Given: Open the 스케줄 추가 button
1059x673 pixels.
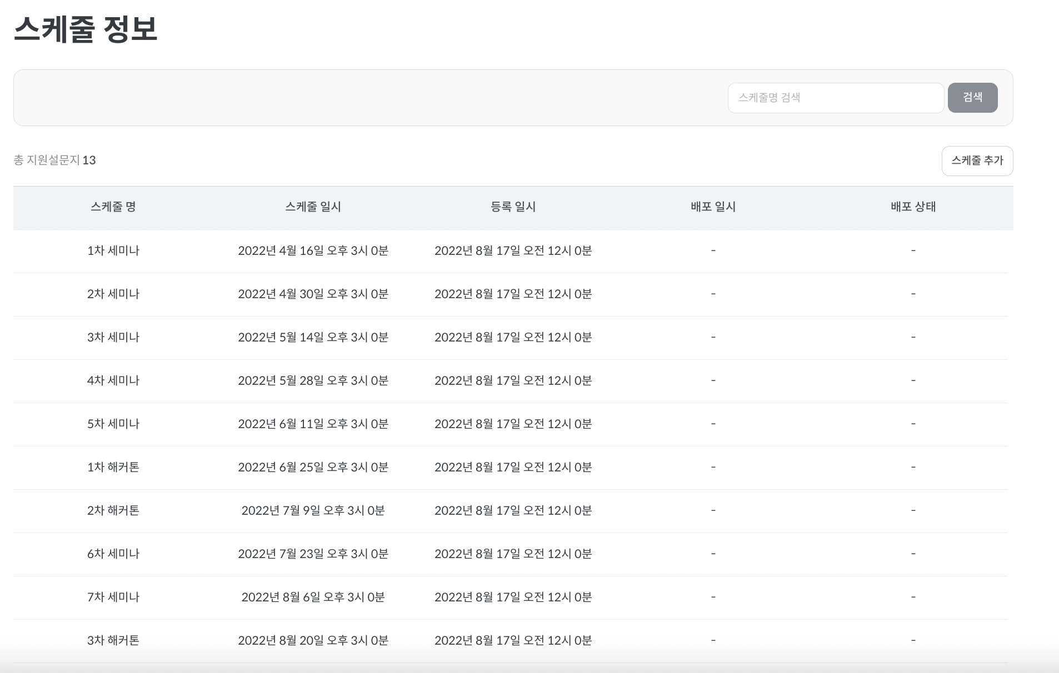Looking at the screenshot, I should (977, 161).
